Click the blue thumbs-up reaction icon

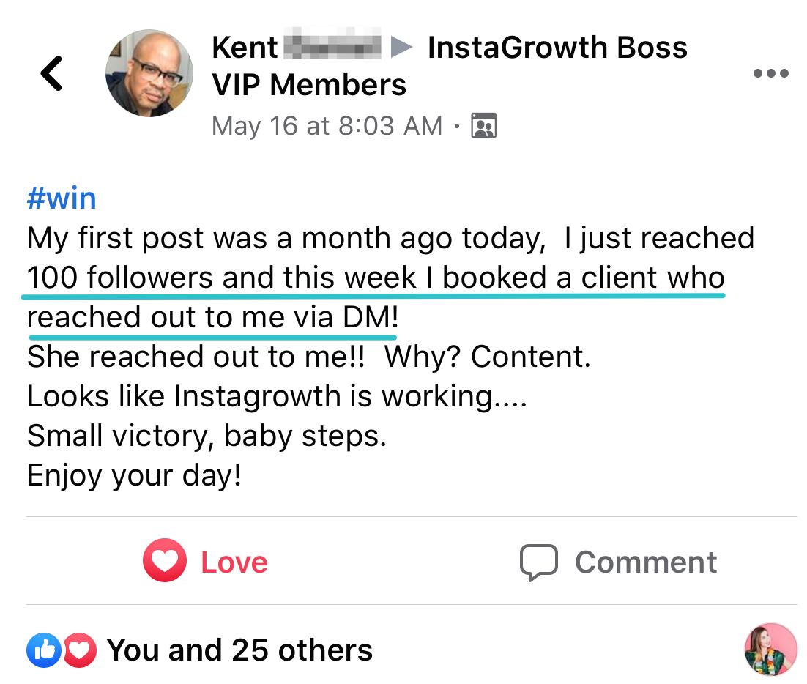coord(43,650)
